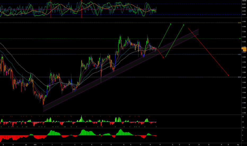Click the 80.0000 oscillator scale label
This screenshot has height=146, width=247.
(244, 4)
